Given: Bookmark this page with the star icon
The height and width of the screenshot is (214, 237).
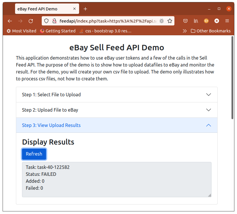Looking at the screenshot, I should 170,21.
